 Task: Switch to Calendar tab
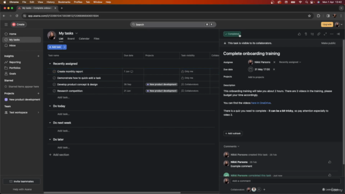pos(84,39)
